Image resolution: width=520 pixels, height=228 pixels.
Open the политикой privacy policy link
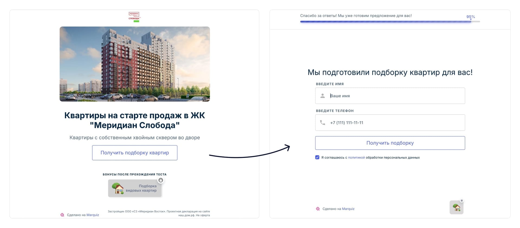point(356,157)
